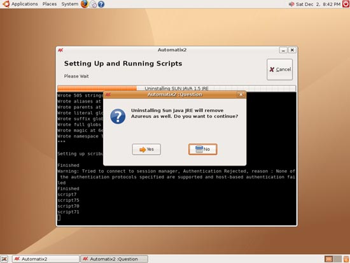
Task: Click the Automatix2 window title icon
Action: 60,50
